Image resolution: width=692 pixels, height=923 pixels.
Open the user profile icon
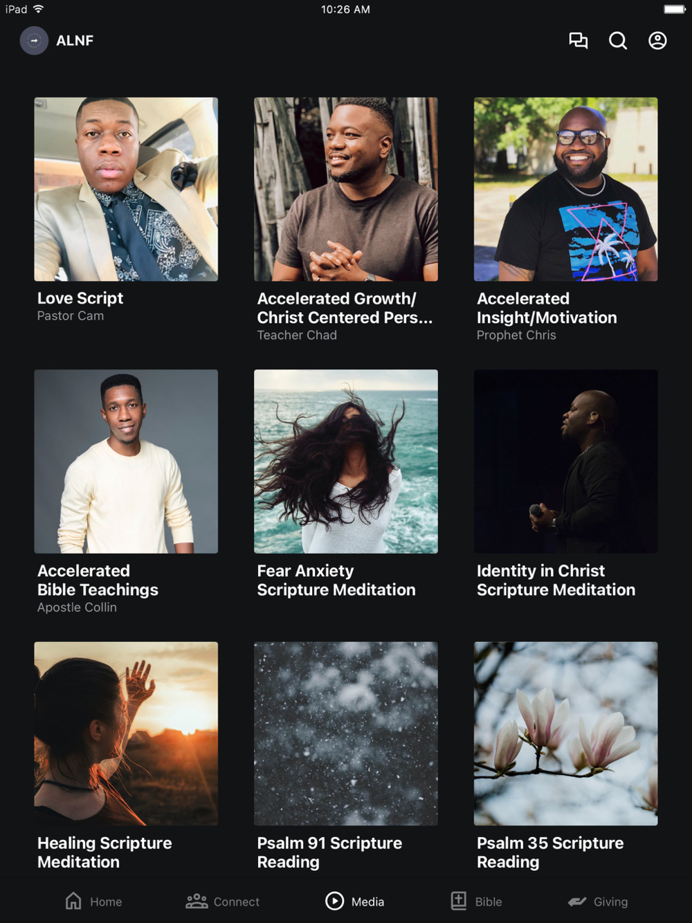[657, 41]
